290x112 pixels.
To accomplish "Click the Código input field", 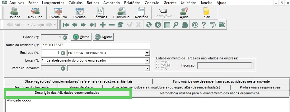I will [51, 37].
